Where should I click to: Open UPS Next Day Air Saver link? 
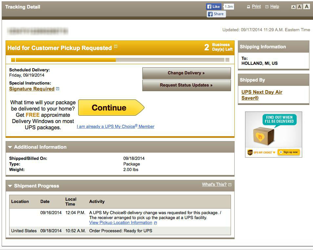[262, 95]
